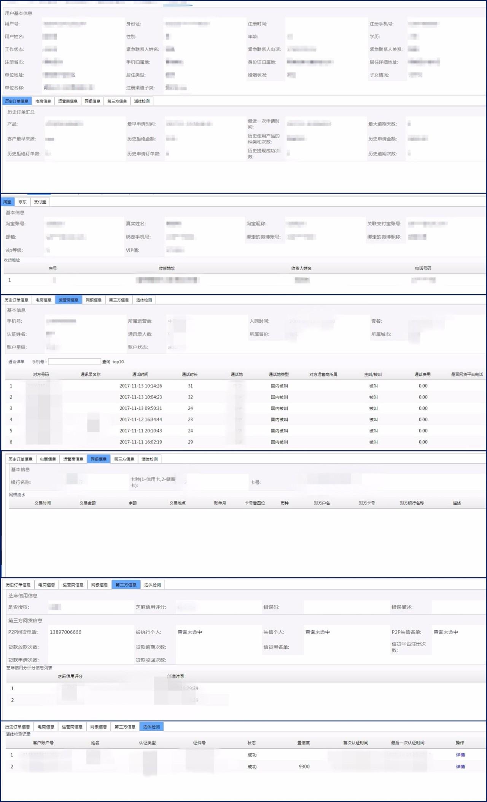Click the 电话号码 column header

click(423, 268)
